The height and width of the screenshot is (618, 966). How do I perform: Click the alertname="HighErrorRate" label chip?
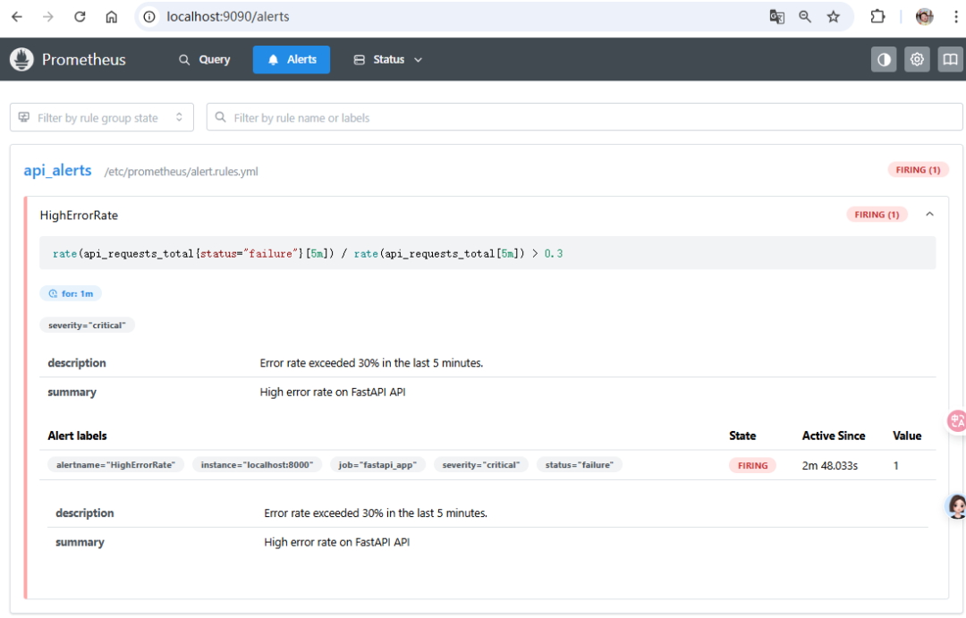tap(115, 464)
